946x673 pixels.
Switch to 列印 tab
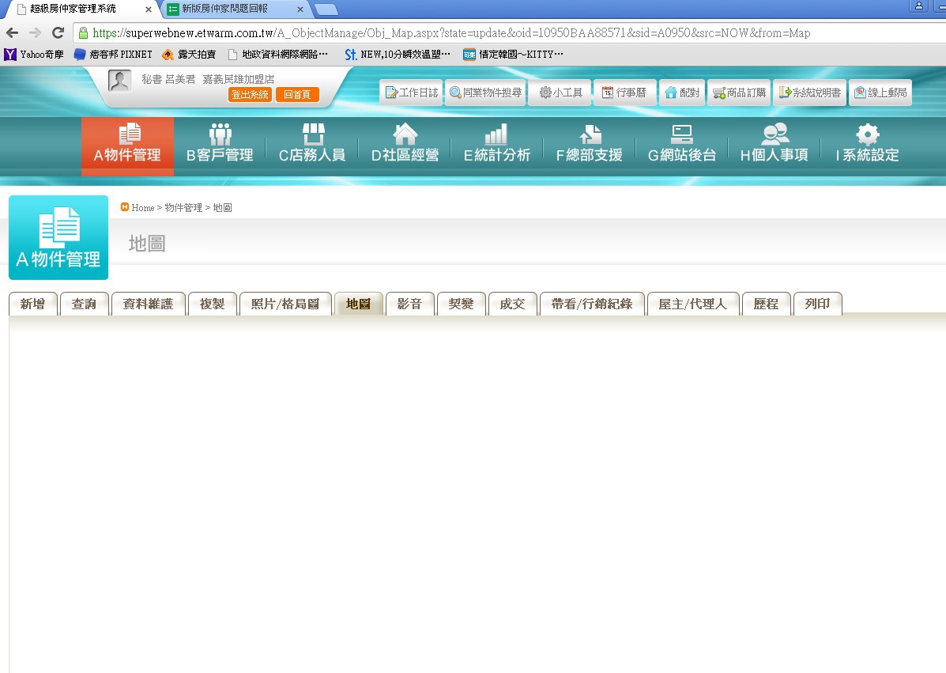pyautogui.click(x=817, y=304)
